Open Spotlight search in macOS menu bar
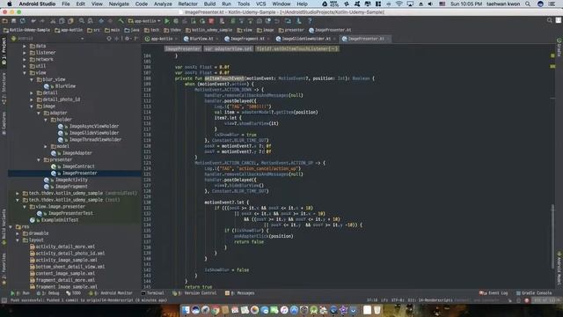Viewport: 563px width, 317px height. tap(528, 4)
